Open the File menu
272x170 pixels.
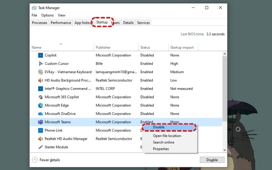(34, 15)
